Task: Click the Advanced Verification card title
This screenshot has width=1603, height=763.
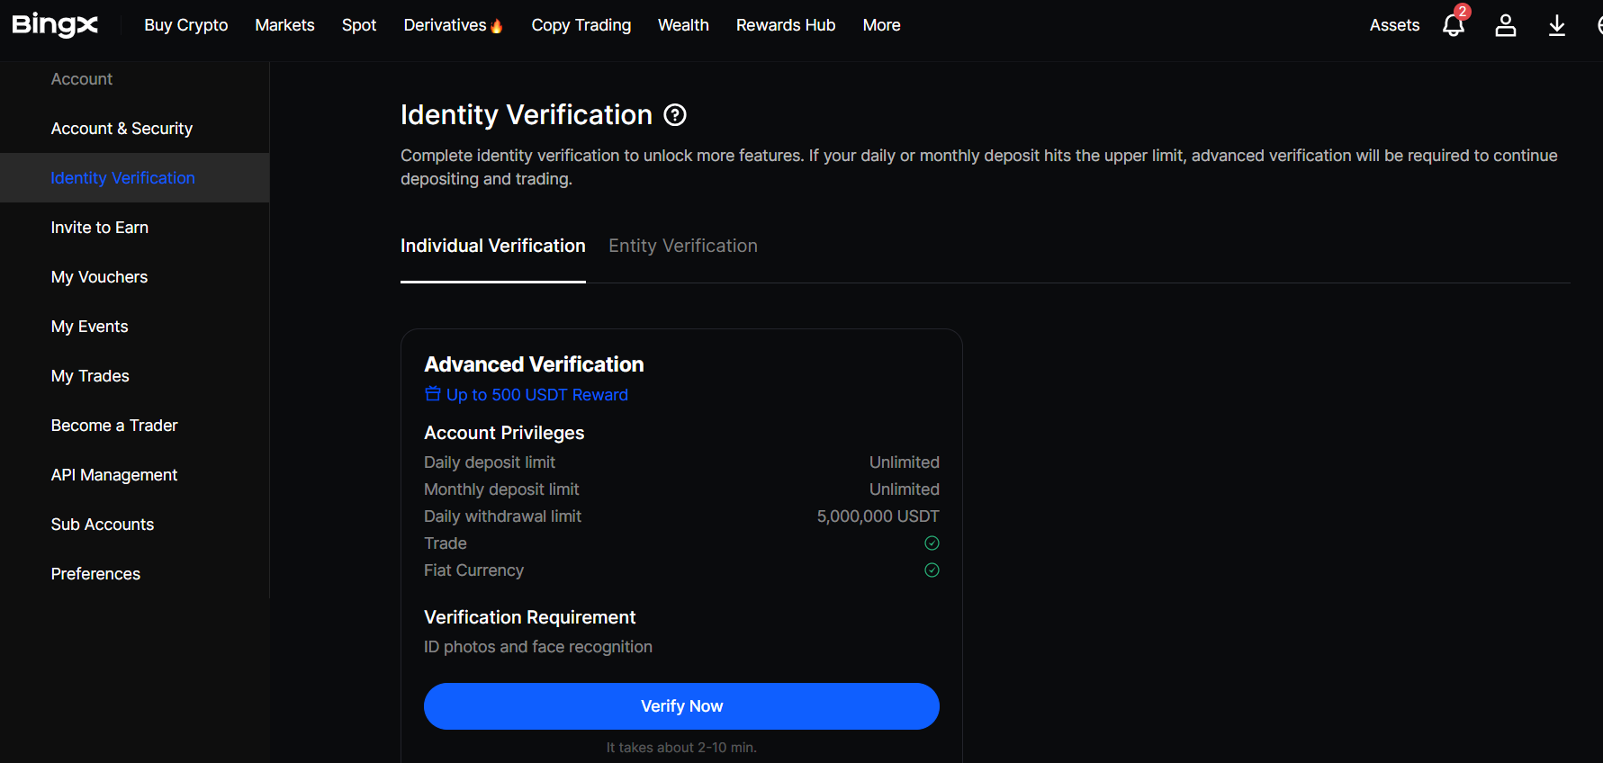Action: 534,364
